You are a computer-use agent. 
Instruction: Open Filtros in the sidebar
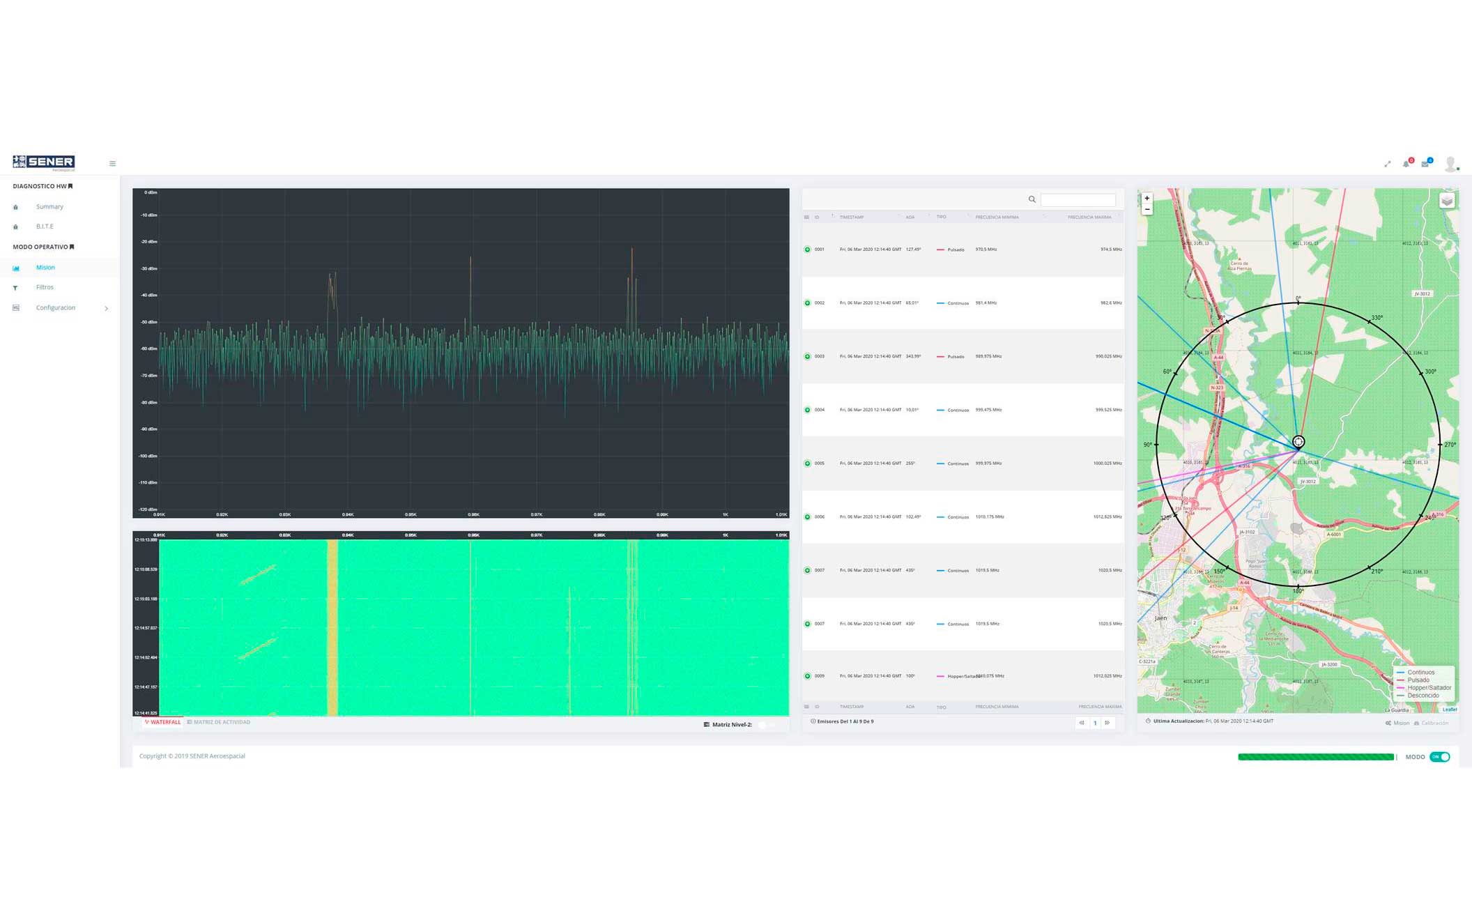pyautogui.click(x=45, y=287)
